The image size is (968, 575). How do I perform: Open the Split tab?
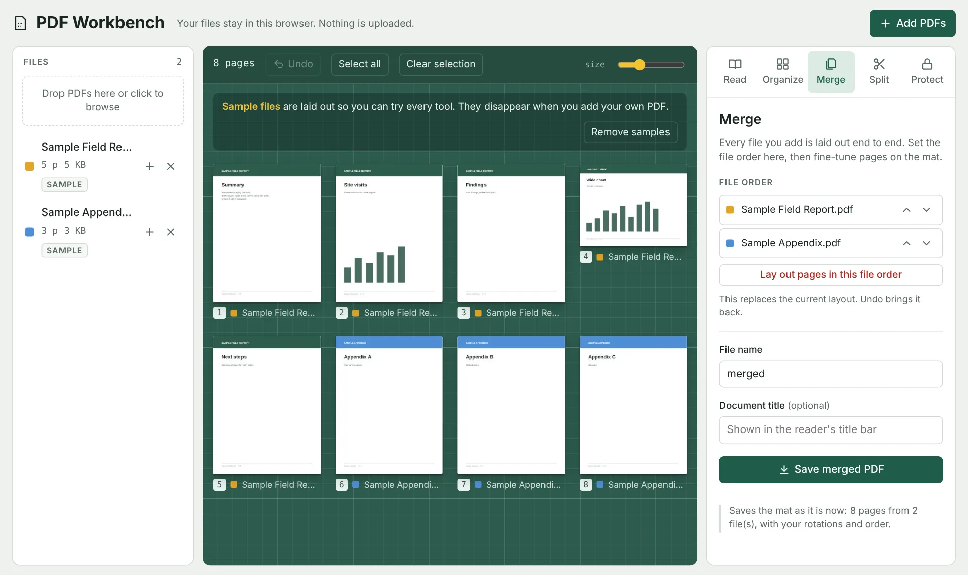pos(879,72)
